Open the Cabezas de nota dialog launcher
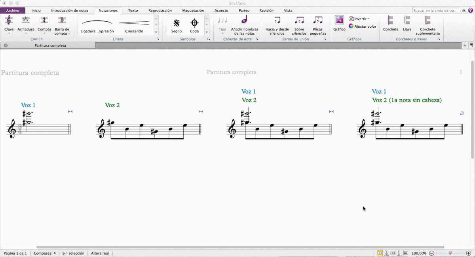This screenshot has width=475, height=257. [x=257, y=39]
